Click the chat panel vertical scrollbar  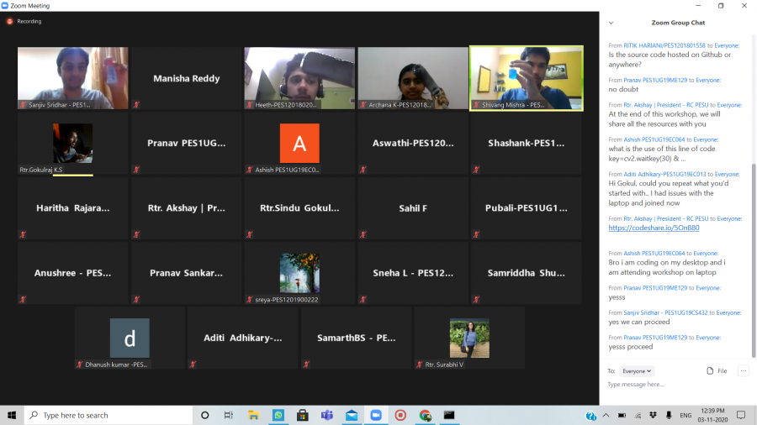753,168
